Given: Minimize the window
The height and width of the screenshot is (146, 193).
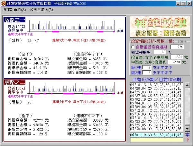Looking at the screenshot, I should coord(178,4).
